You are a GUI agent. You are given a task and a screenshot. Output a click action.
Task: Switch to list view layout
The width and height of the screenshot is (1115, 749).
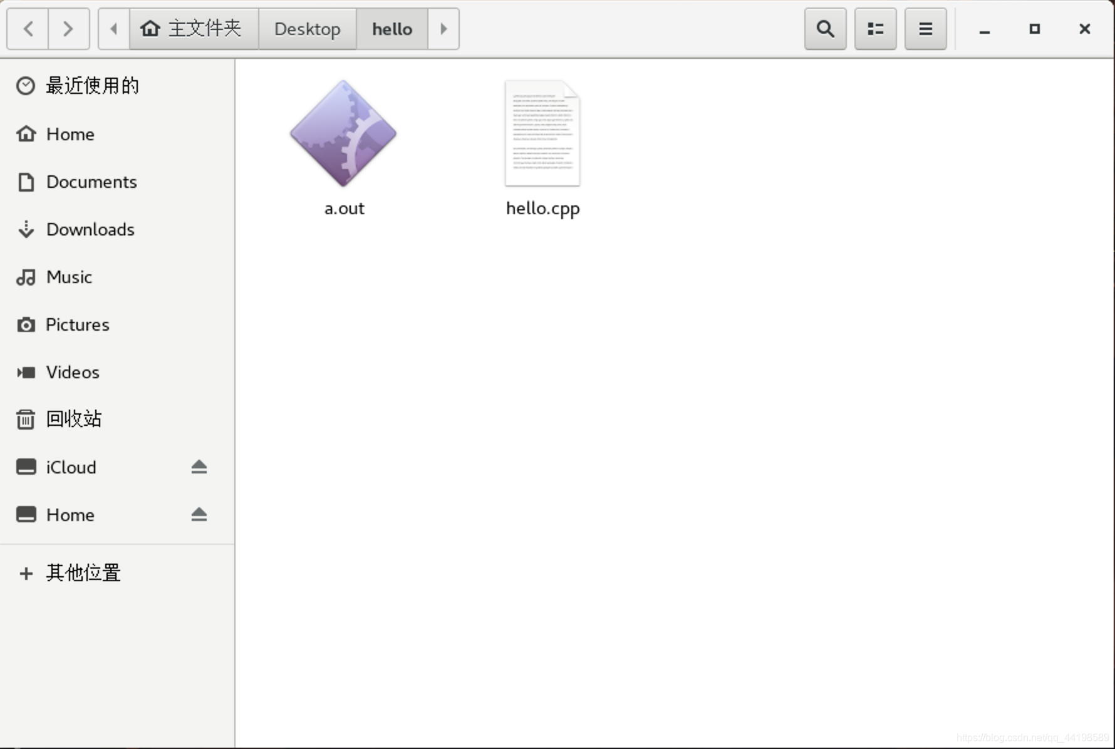coord(875,29)
